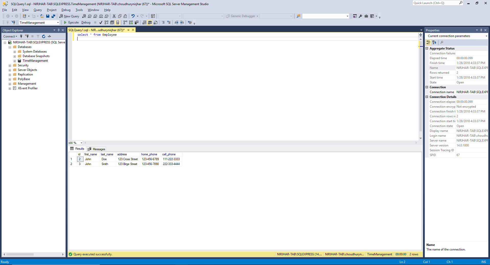Toggle Results to Text output
490x265 pixels.
(144, 22)
